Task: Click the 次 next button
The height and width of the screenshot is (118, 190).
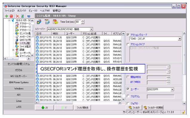Action: pos(45,108)
